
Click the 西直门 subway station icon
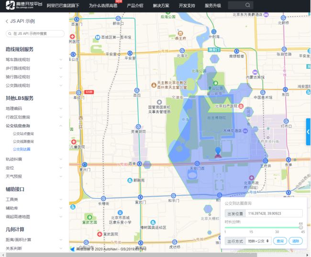click(x=77, y=19)
